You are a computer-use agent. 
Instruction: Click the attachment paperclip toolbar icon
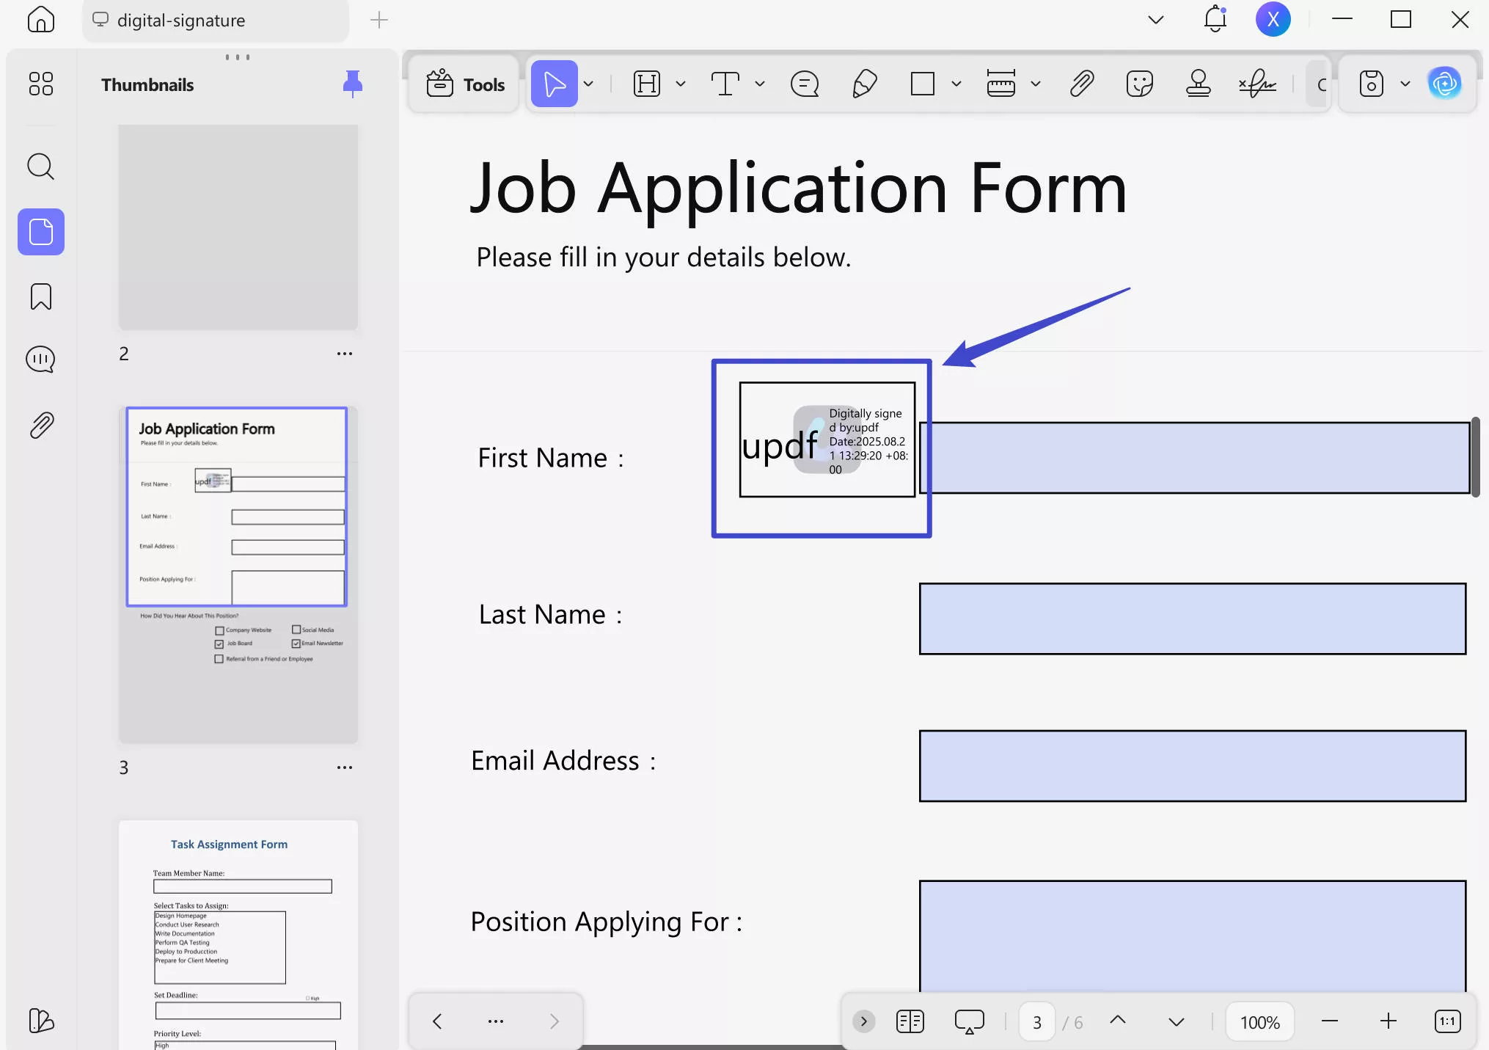tap(1081, 84)
